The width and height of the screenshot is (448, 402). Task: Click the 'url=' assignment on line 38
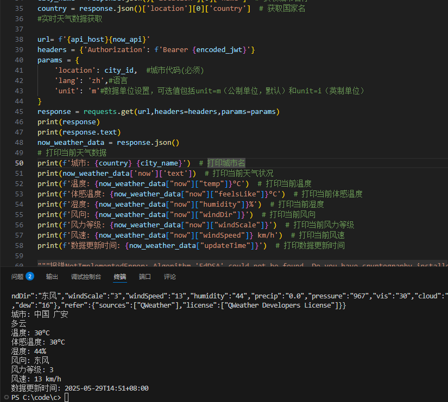[46, 40]
